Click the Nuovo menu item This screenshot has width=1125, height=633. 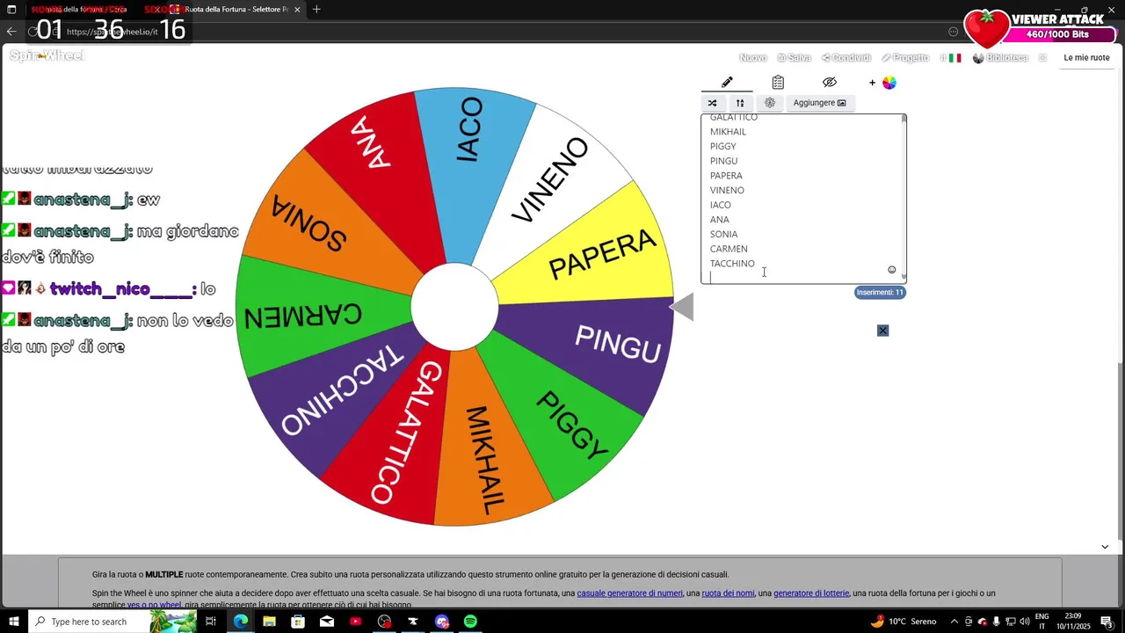(x=753, y=58)
